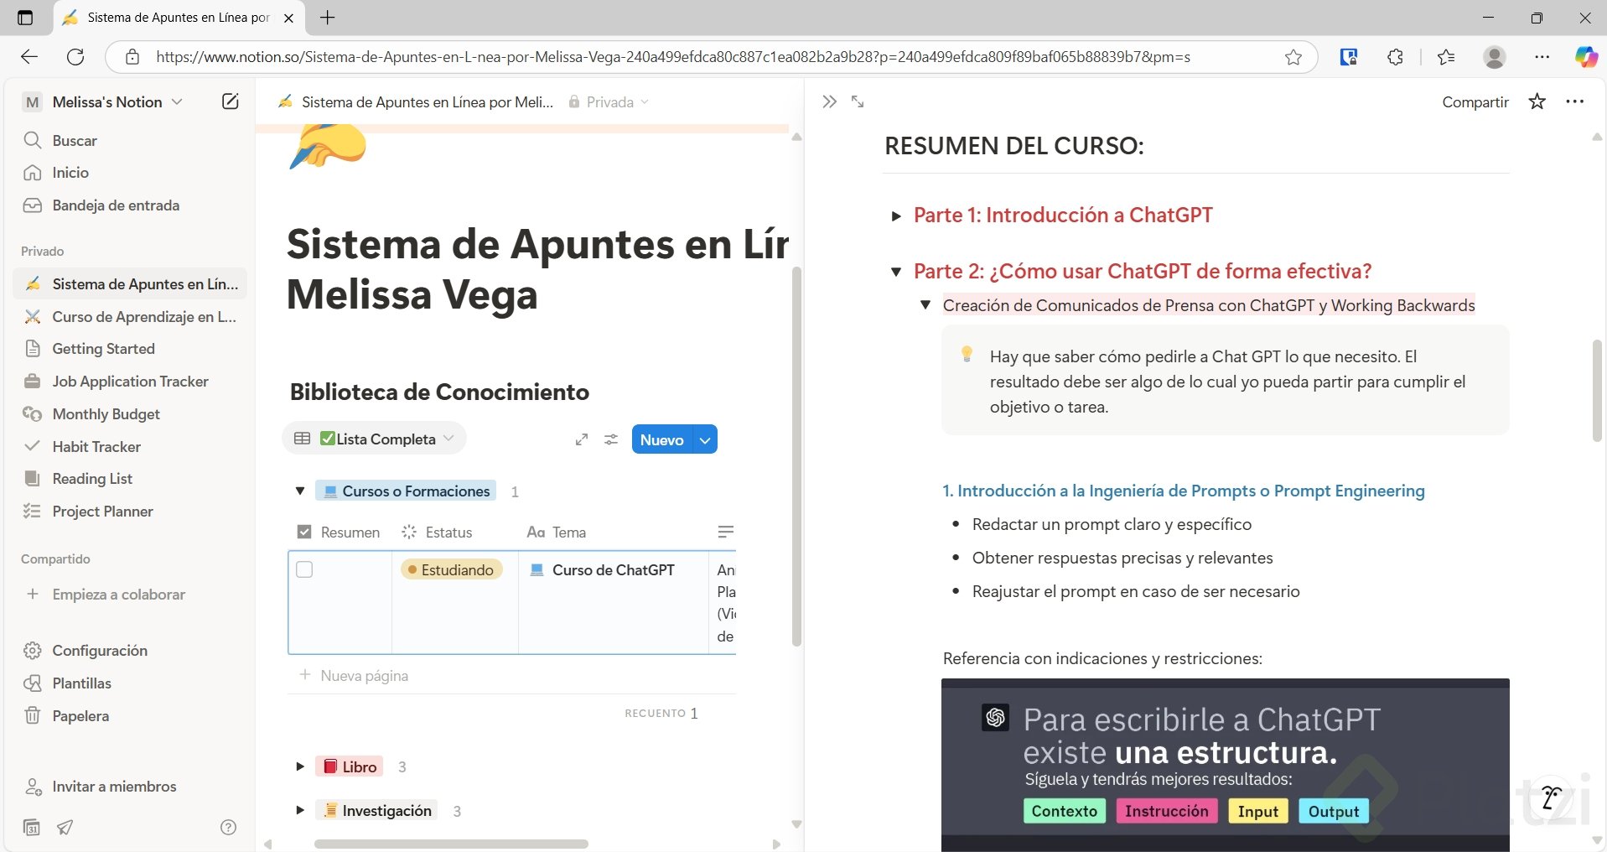Open the Copilot icon in browser
1607x852 pixels.
coord(1586,57)
